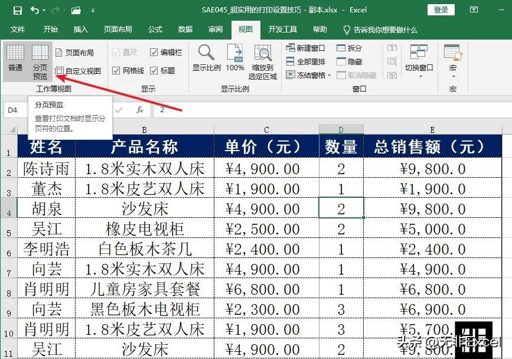Switch to the 数据 Data ribbon tab
Viewport: 512px width, 359px height.
coord(185,29)
